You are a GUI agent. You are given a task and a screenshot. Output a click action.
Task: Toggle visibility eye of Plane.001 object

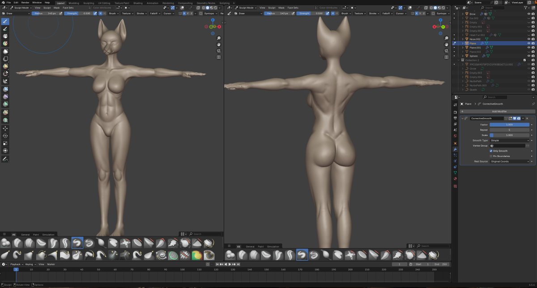(x=528, y=47)
